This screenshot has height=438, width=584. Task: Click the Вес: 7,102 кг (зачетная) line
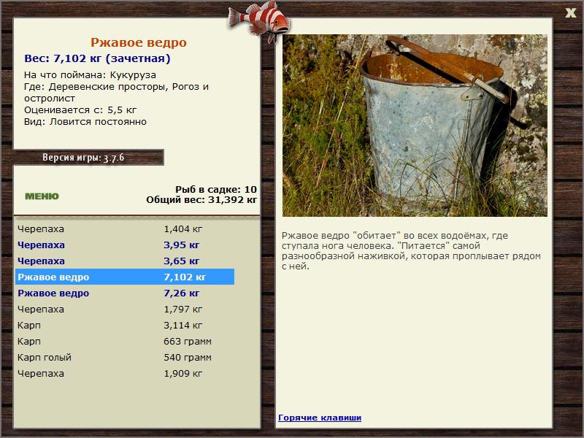(97, 58)
